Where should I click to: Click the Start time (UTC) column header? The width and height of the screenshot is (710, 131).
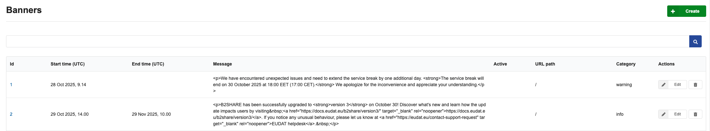(67, 64)
